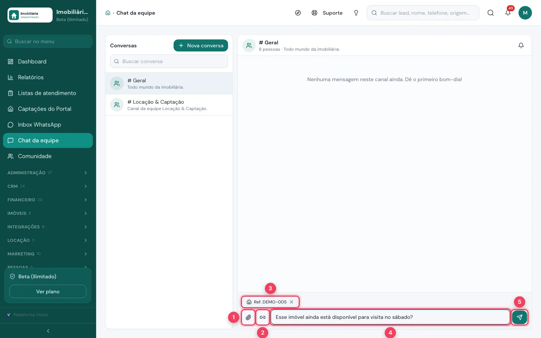Send the message with paper plane button
This screenshot has height=338, width=541.
520,317
